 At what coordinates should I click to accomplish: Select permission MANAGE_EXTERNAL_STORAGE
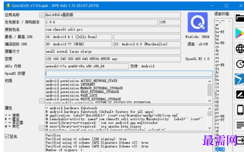coord(84,88)
